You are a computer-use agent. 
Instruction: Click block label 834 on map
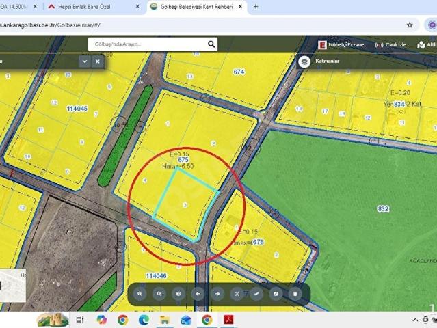(x=399, y=104)
